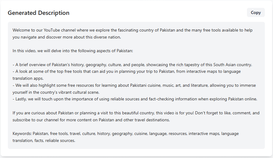
Task: Click the bullet starting "Lastly, we will touch upon"
Action: click(91, 99)
